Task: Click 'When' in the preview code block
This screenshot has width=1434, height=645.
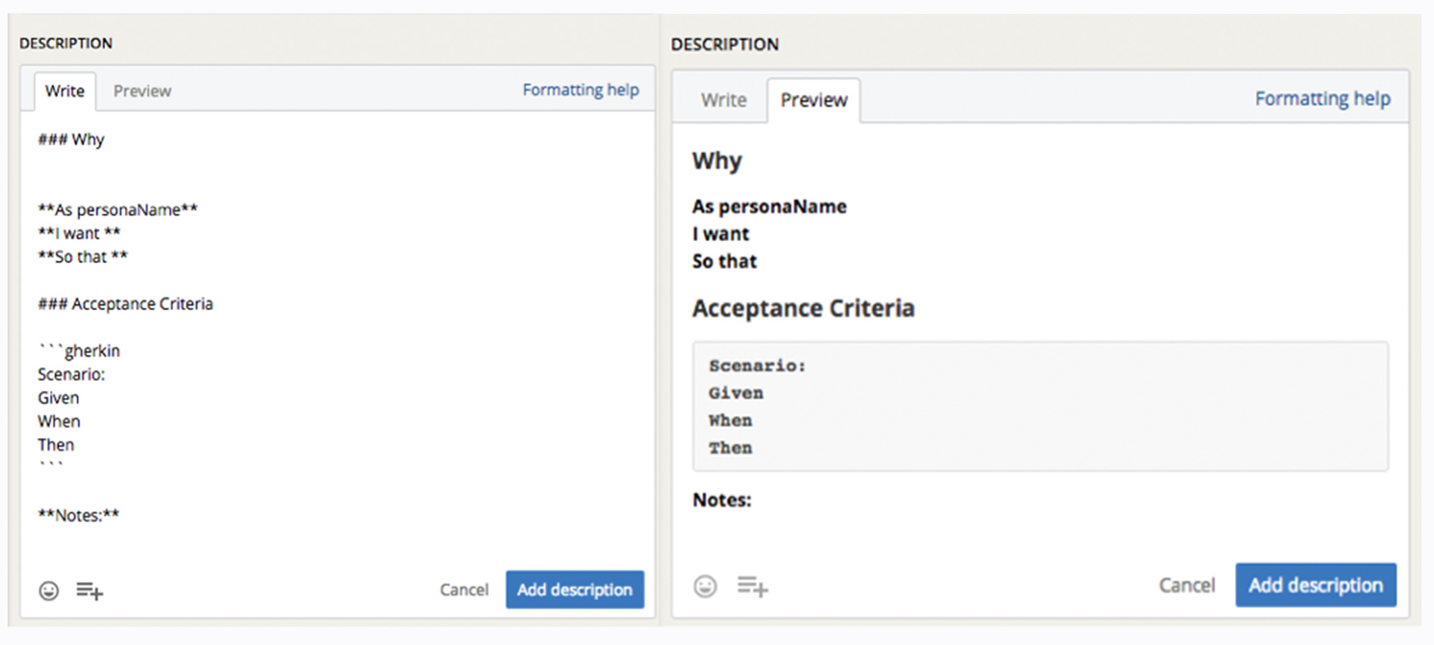Action: click(730, 421)
